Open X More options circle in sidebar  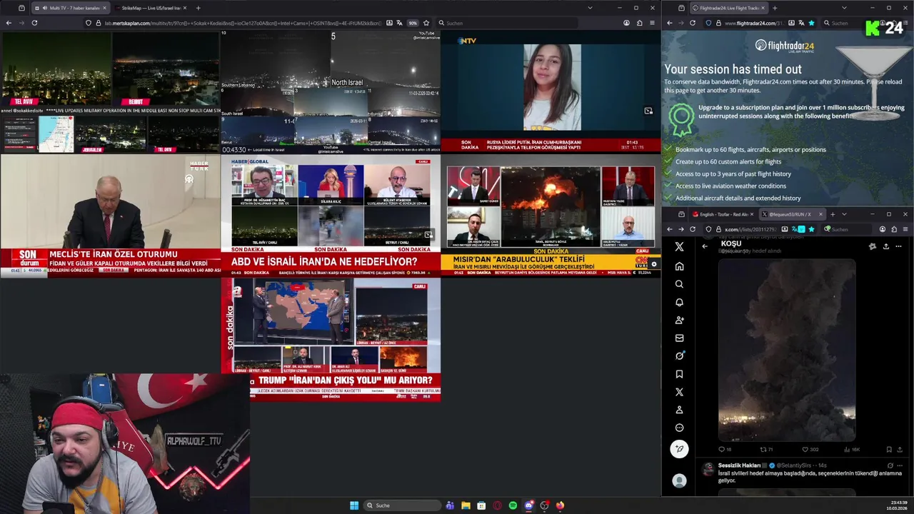679,428
